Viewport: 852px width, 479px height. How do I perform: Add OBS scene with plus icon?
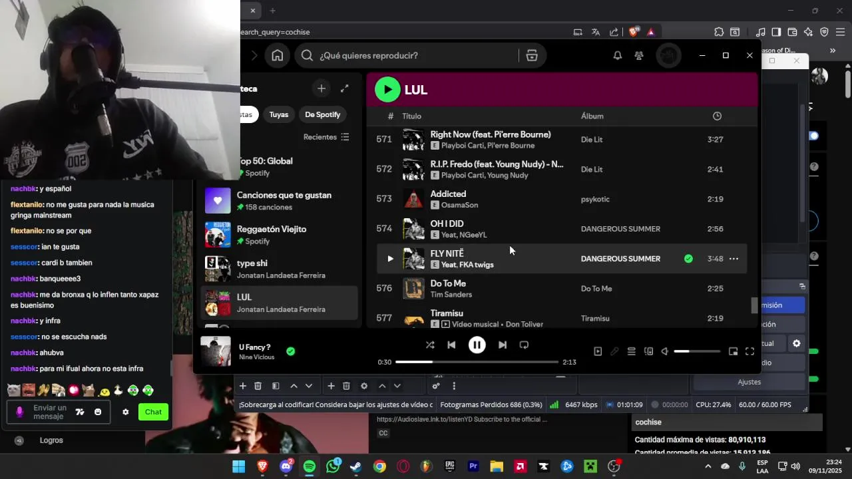pos(243,386)
